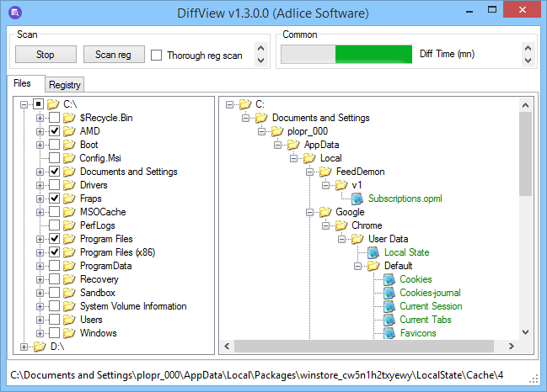This screenshot has width=547, height=392.
Task: Click the AppData folder icon
Action: pyautogui.click(x=293, y=145)
